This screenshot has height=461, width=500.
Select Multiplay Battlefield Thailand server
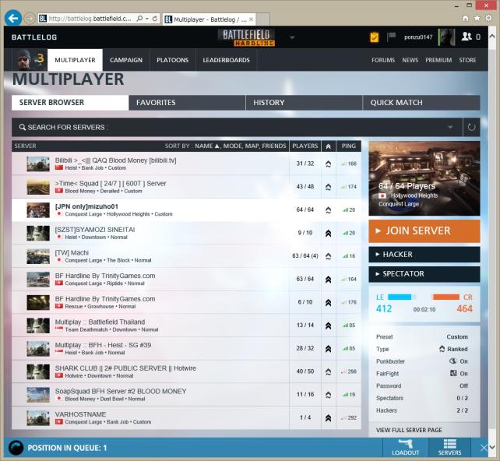click(187, 326)
